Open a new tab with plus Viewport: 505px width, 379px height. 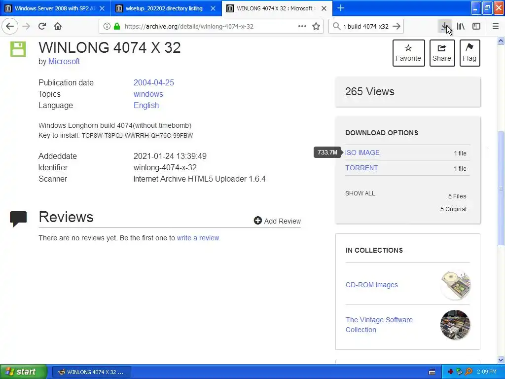point(341,8)
